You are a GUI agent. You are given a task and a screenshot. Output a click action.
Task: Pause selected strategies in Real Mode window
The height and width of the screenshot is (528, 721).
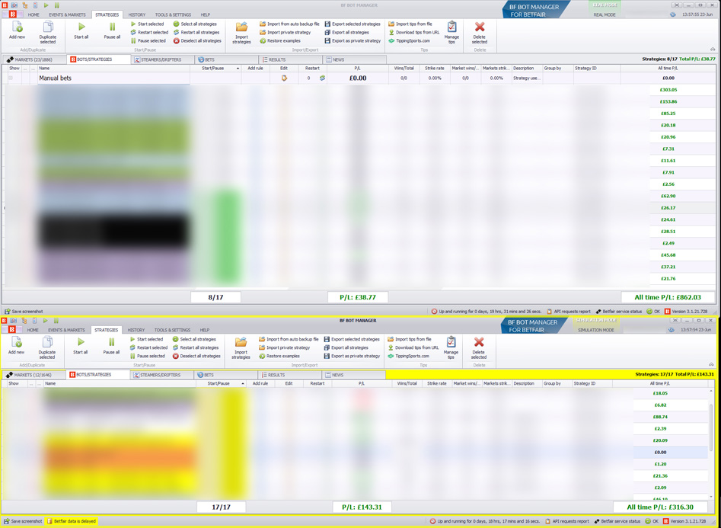click(x=148, y=40)
